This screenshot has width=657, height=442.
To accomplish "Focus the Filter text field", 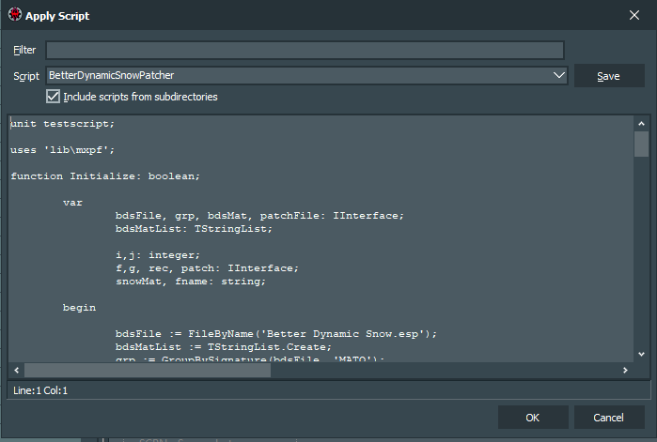I will [305, 50].
